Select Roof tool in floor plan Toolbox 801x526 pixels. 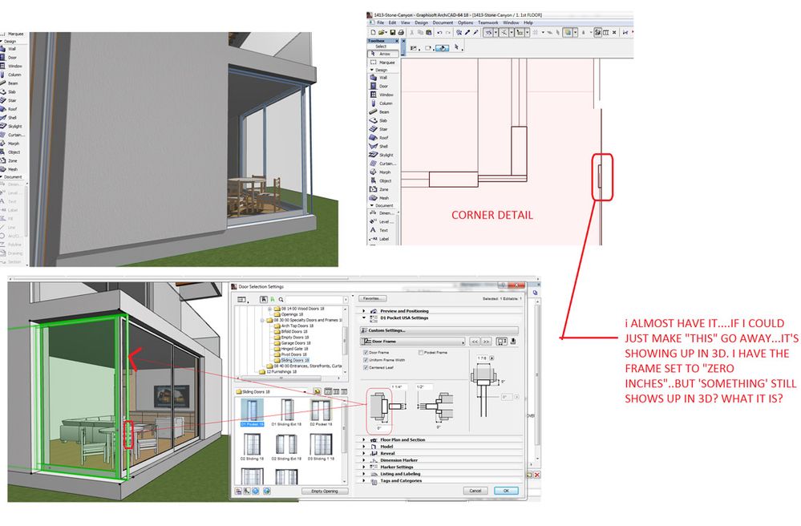click(x=378, y=137)
